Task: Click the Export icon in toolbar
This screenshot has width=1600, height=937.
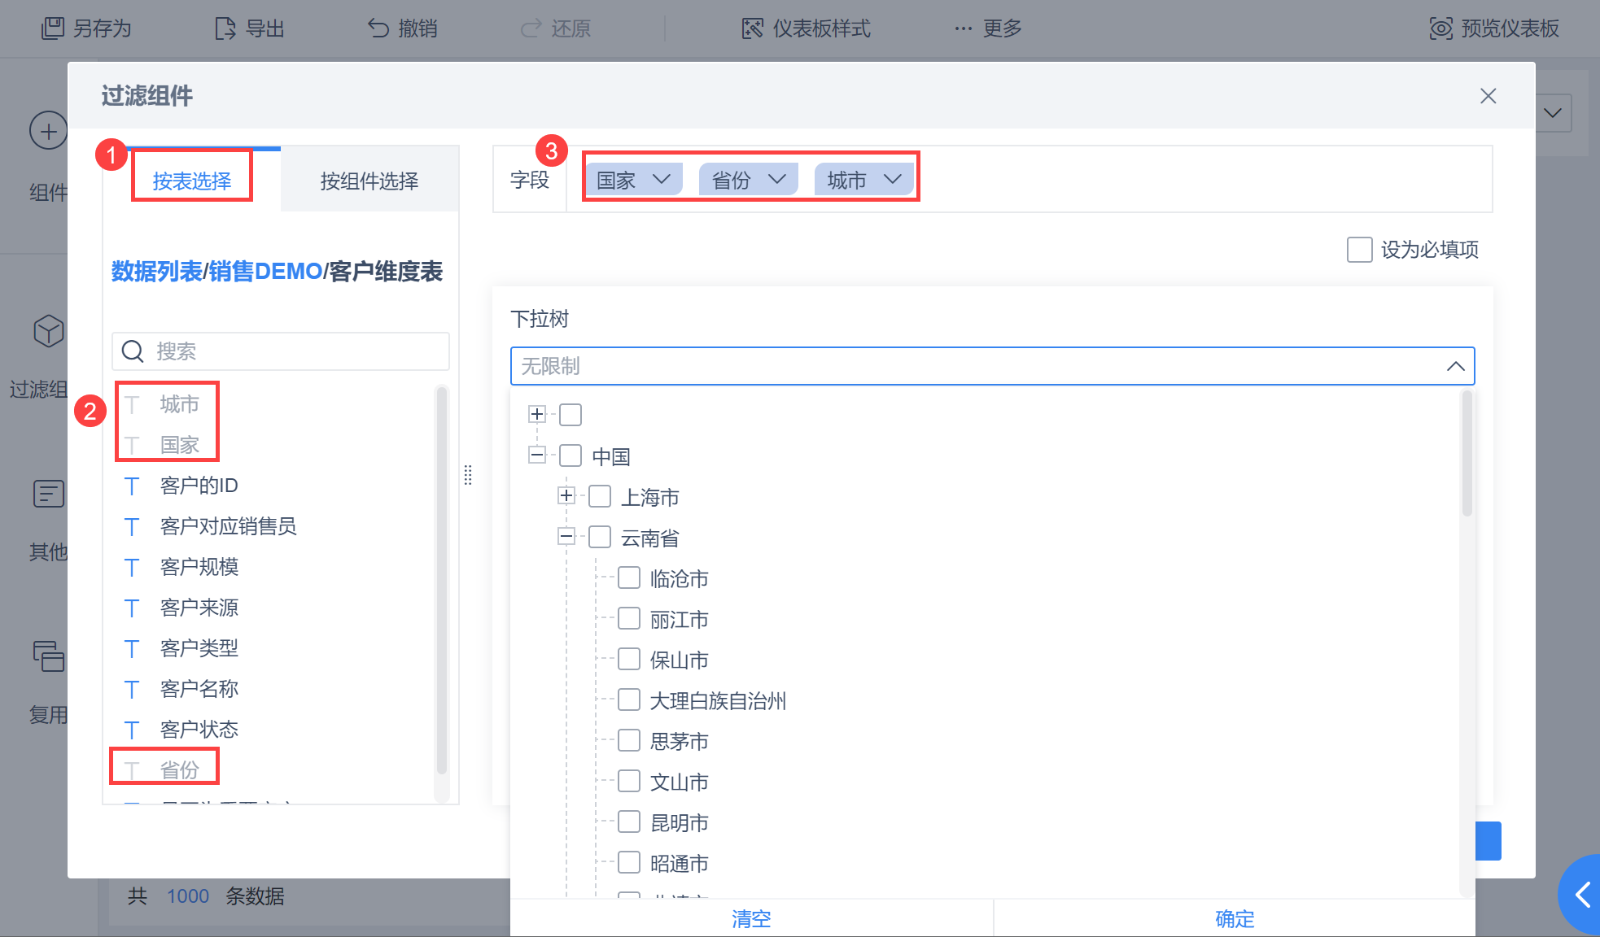Action: coord(225,28)
